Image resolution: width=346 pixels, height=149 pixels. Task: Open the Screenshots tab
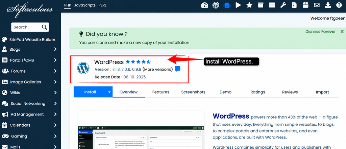pyautogui.click(x=193, y=92)
